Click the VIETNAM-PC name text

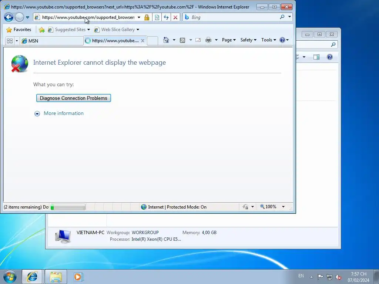90,233
